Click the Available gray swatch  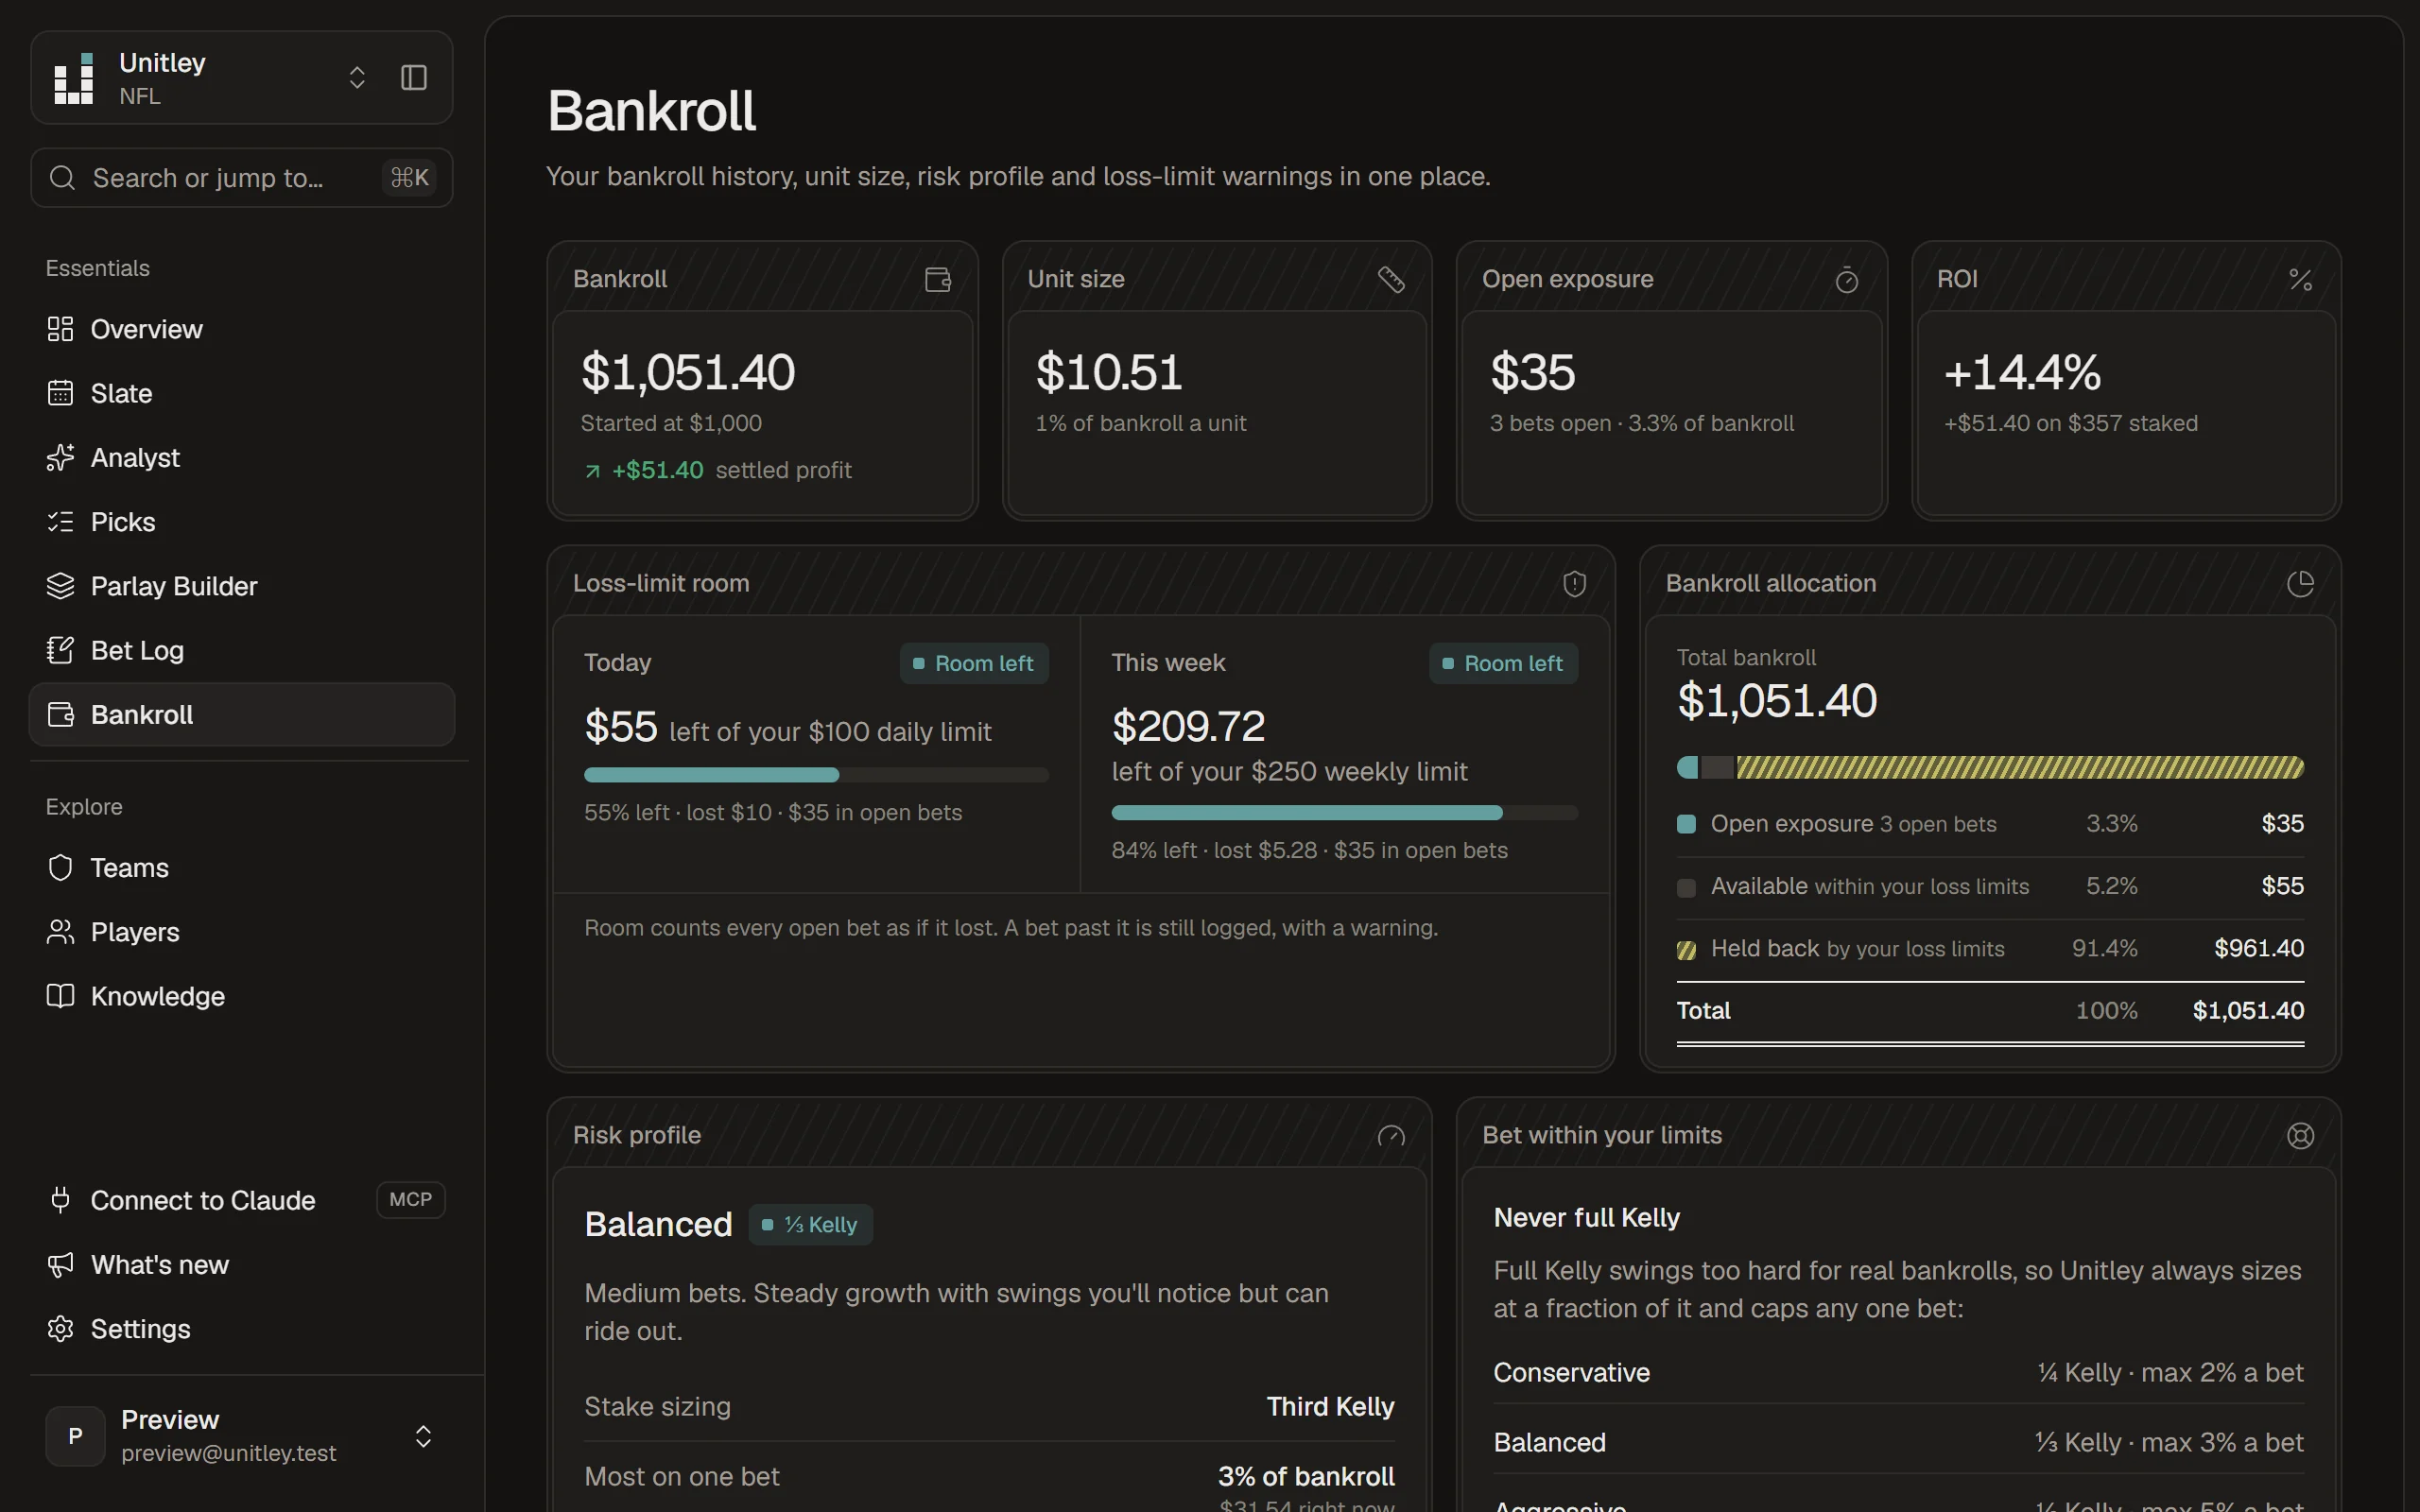click(1686, 887)
